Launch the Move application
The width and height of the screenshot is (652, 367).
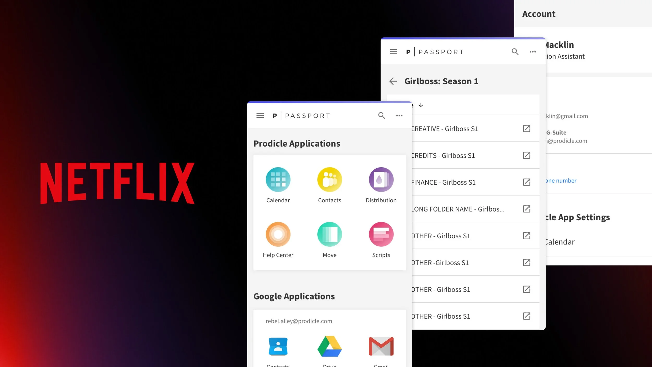click(x=330, y=240)
